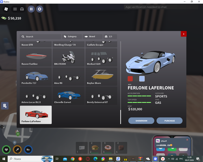Click the headset voice icon
The height and width of the screenshot is (162, 203).
(x=22, y=9)
